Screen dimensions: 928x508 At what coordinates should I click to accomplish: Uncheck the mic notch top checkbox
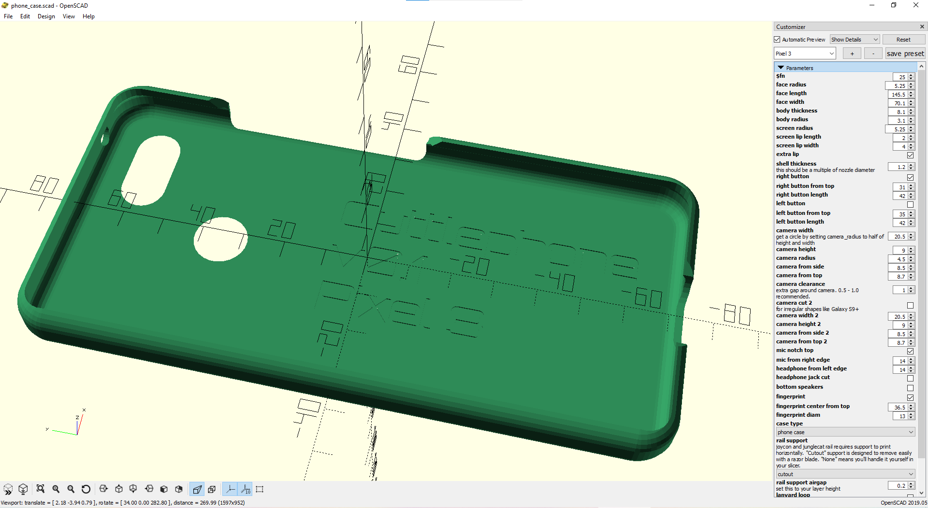(x=910, y=351)
